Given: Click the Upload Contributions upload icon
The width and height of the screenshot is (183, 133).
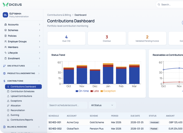Looking at the screenshot, I should [x=8, y=96].
